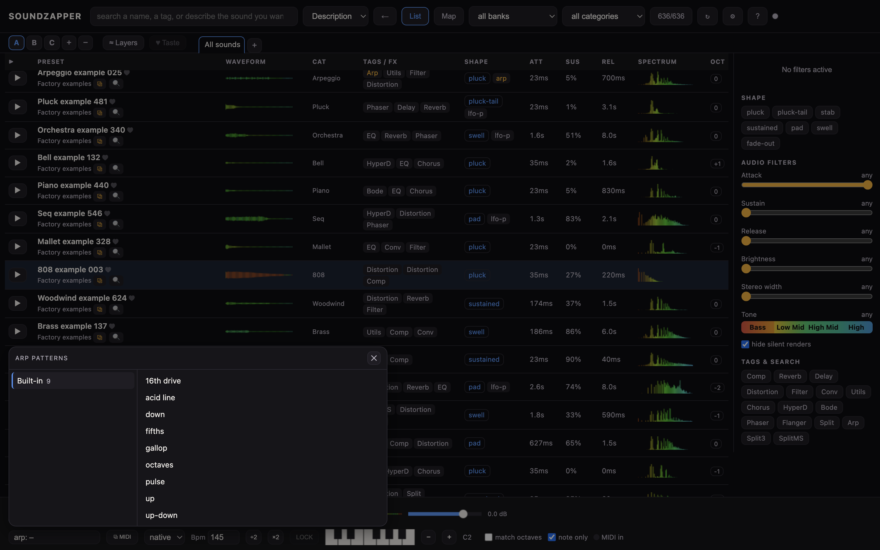The height and width of the screenshot is (550, 880).
Task: Select the Bass tone band
Action: 757,327
